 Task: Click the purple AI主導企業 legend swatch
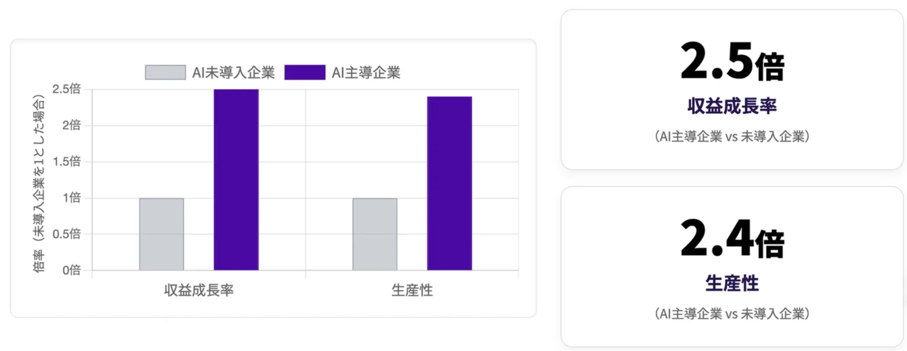(x=305, y=72)
